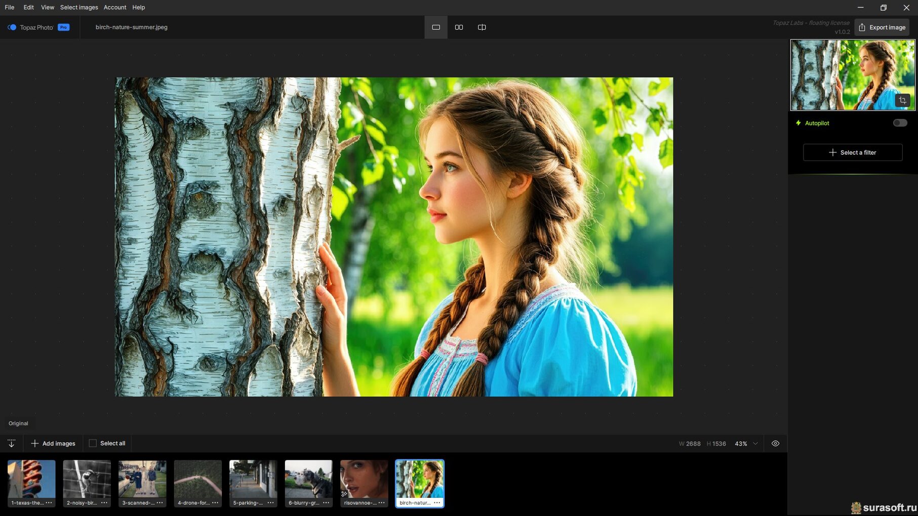
Task: Open the File menu
Action: click(x=10, y=8)
